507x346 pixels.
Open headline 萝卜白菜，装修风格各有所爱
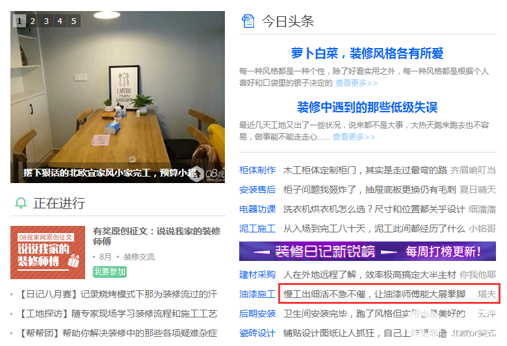[367, 53]
